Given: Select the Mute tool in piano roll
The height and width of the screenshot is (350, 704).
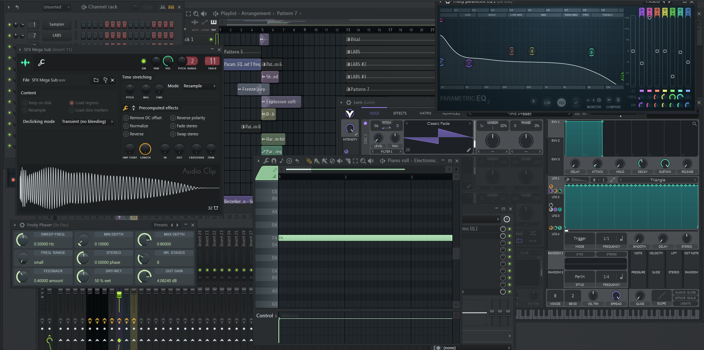Looking at the screenshot, I should (x=340, y=161).
